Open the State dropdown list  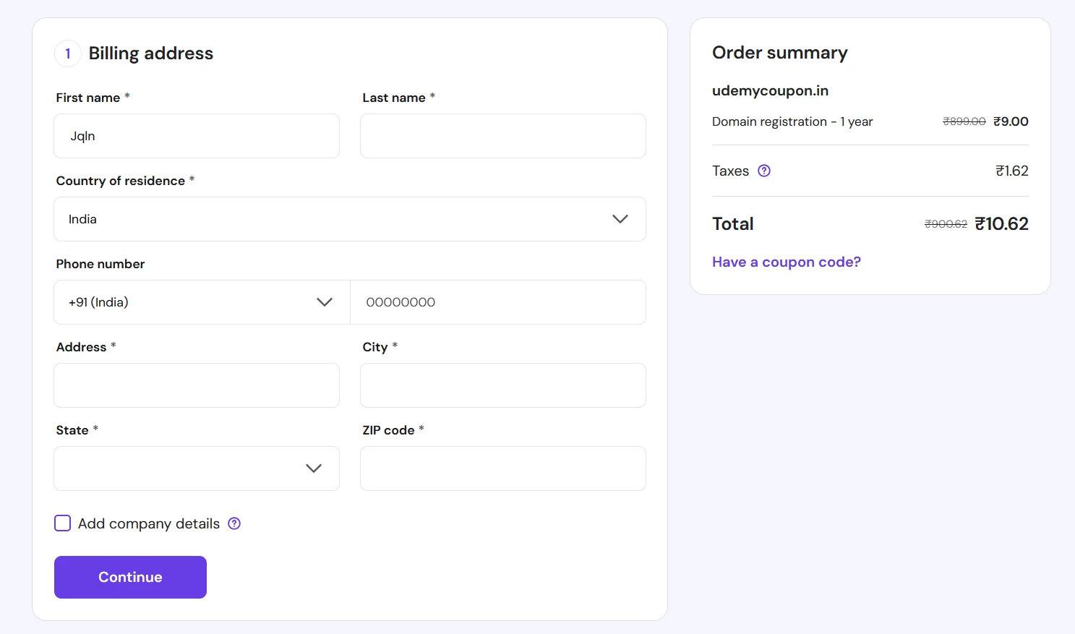181,468
